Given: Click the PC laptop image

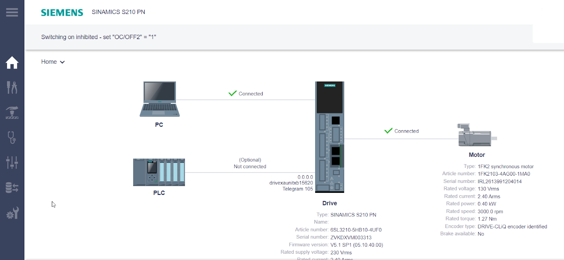Looking at the screenshot, I should (x=160, y=99).
